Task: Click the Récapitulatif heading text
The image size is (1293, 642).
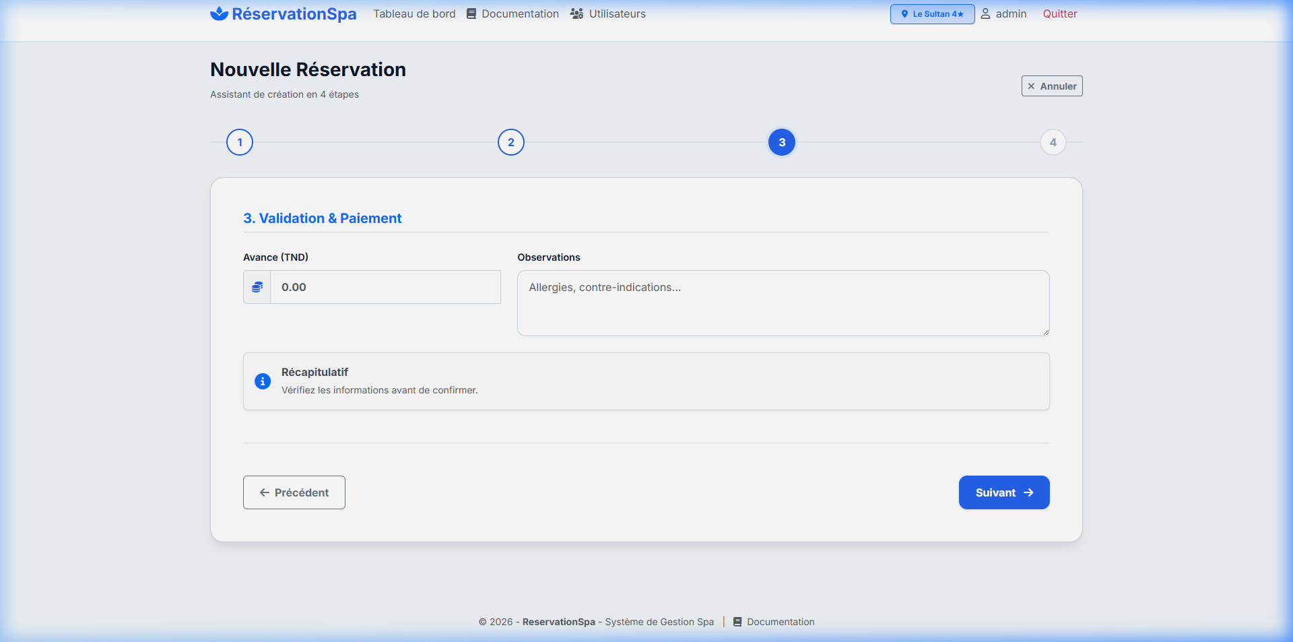Action: click(314, 372)
